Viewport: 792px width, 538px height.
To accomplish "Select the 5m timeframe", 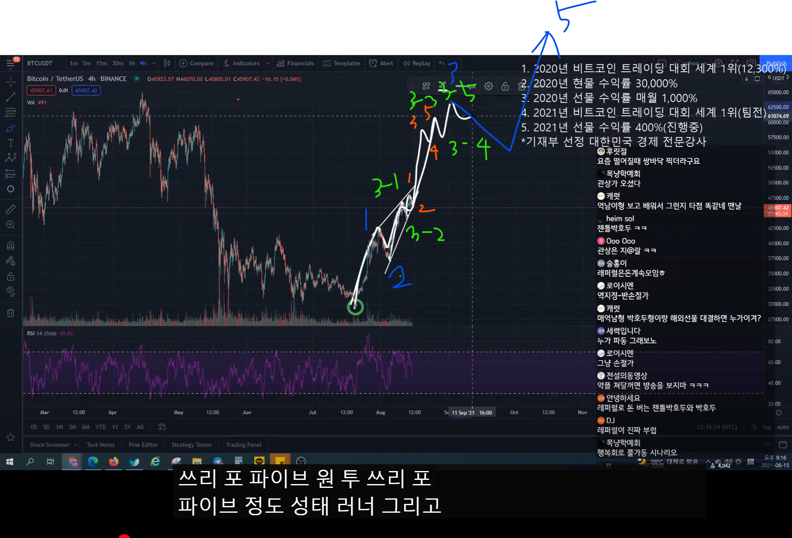I will (87, 63).
